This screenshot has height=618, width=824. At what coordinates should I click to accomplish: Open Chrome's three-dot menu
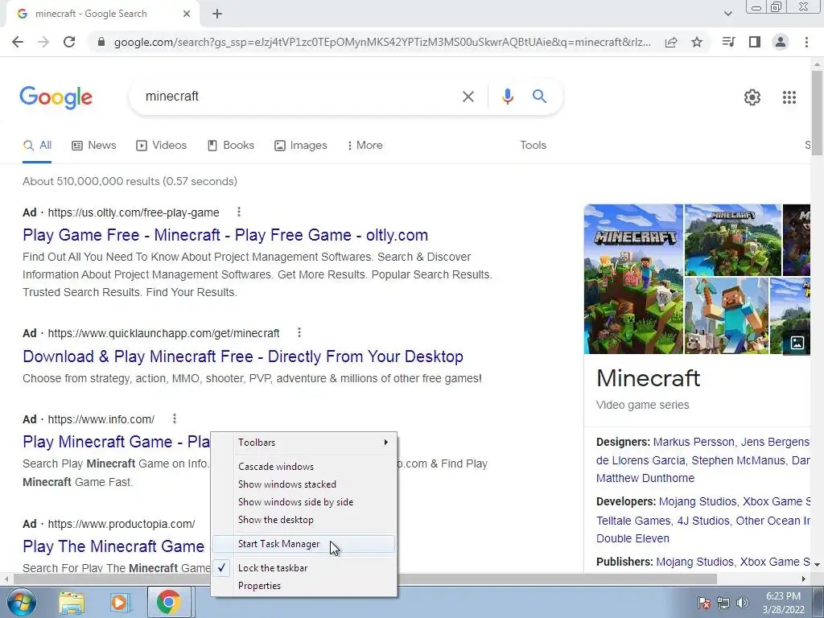coord(806,42)
